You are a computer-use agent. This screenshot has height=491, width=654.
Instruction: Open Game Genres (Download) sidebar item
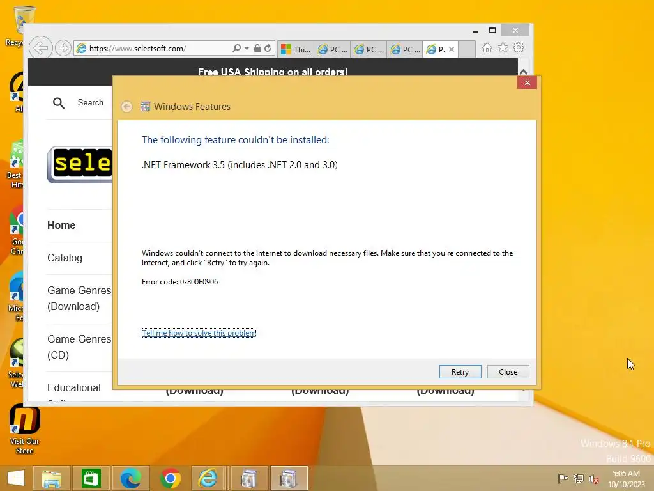pos(79,299)
